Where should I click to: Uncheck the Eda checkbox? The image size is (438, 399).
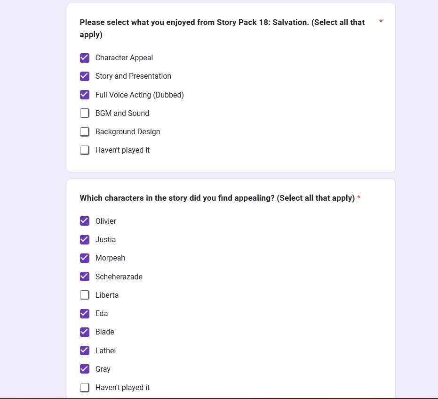(x=85, y=314)
